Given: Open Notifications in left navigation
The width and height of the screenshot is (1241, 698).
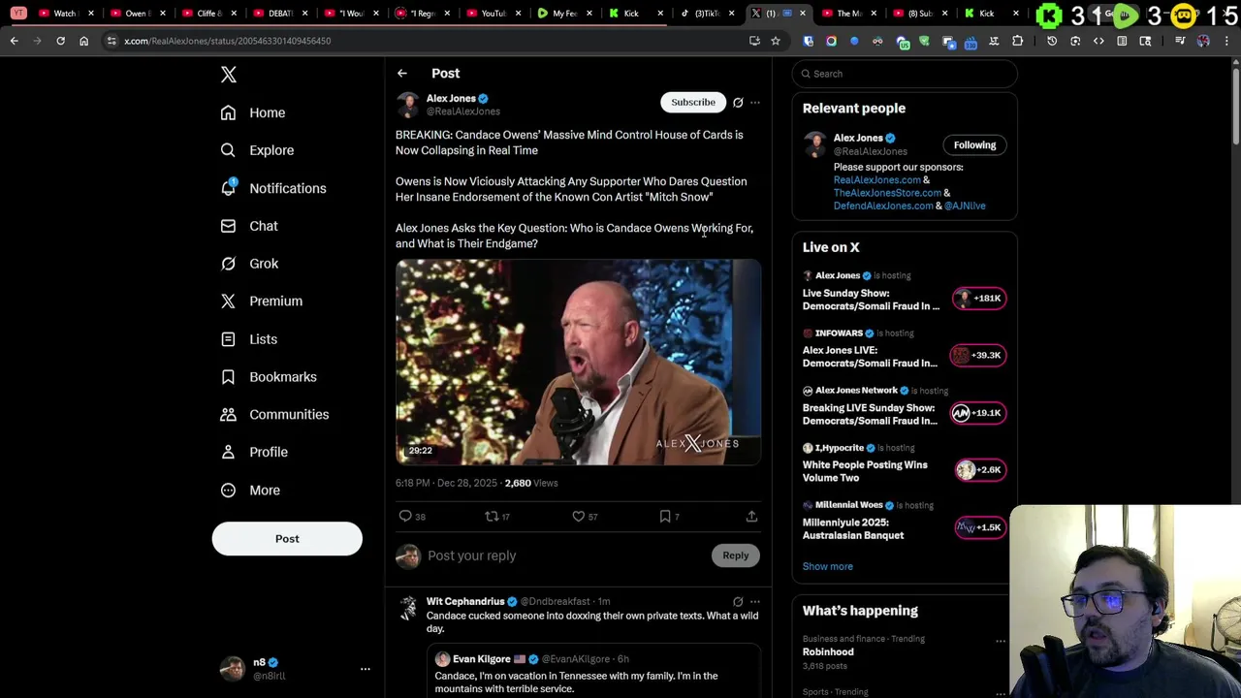Looking at the screenshot, I should 273,188.
